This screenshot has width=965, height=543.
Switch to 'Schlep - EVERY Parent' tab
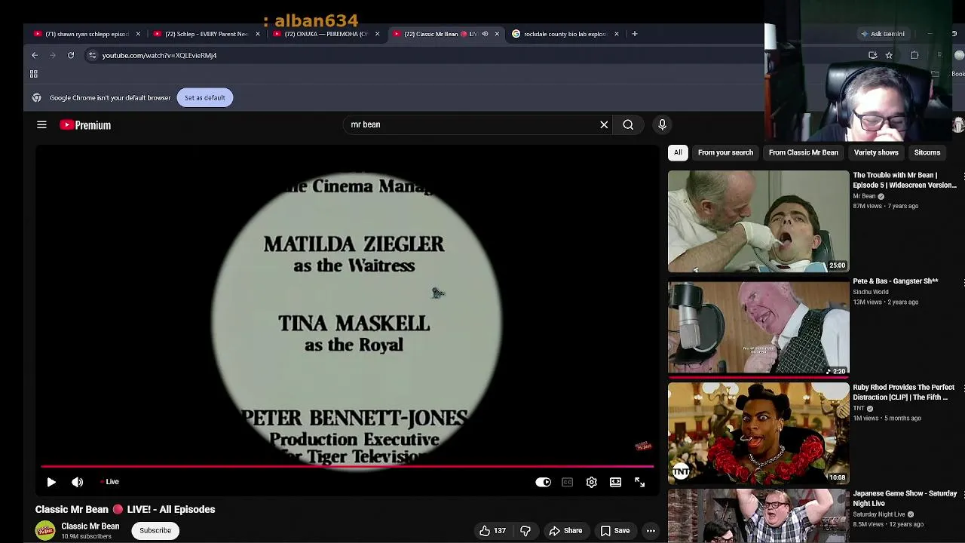pos(206,34)
